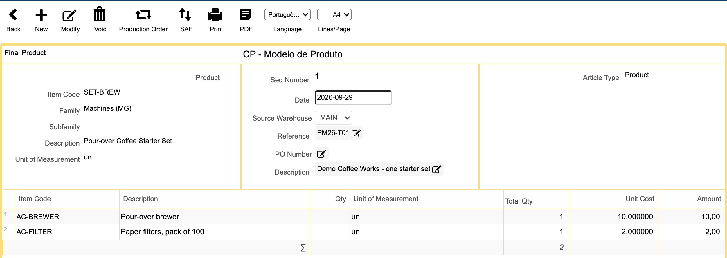Go back using the Back arrow icon

point(13,15)
